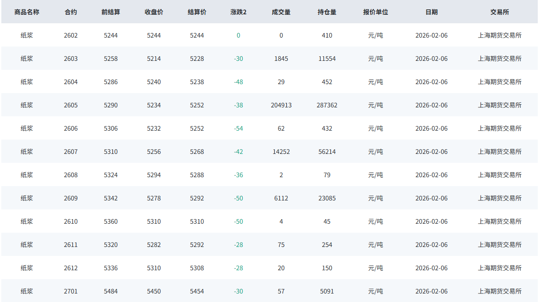Click the 11554 open interest cell
The width and height of the screenshot is (540, 302).
[327, 59]
